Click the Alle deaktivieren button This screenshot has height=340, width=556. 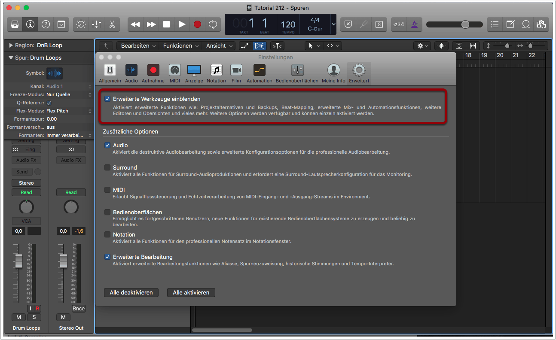[x=131, y=292]
